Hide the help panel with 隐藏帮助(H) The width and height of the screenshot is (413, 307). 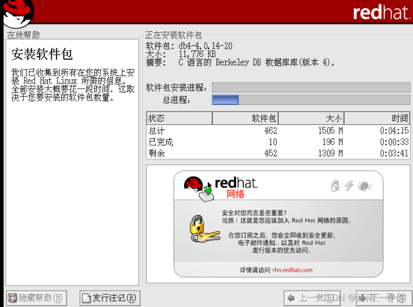click(36, 298)
